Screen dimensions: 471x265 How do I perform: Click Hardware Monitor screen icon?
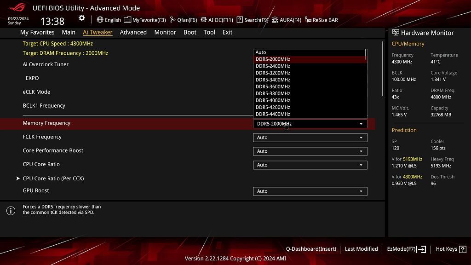click(396, 33)
